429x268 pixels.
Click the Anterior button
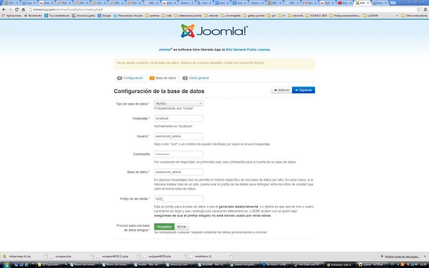coord(282,90)
